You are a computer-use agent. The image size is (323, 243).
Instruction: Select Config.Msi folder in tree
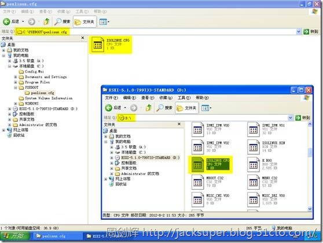pos(31,72)
